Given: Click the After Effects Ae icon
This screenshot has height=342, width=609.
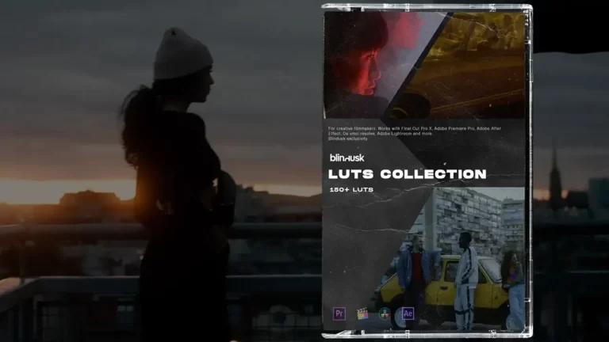Looking at the screenshot, I should [408, 313].
